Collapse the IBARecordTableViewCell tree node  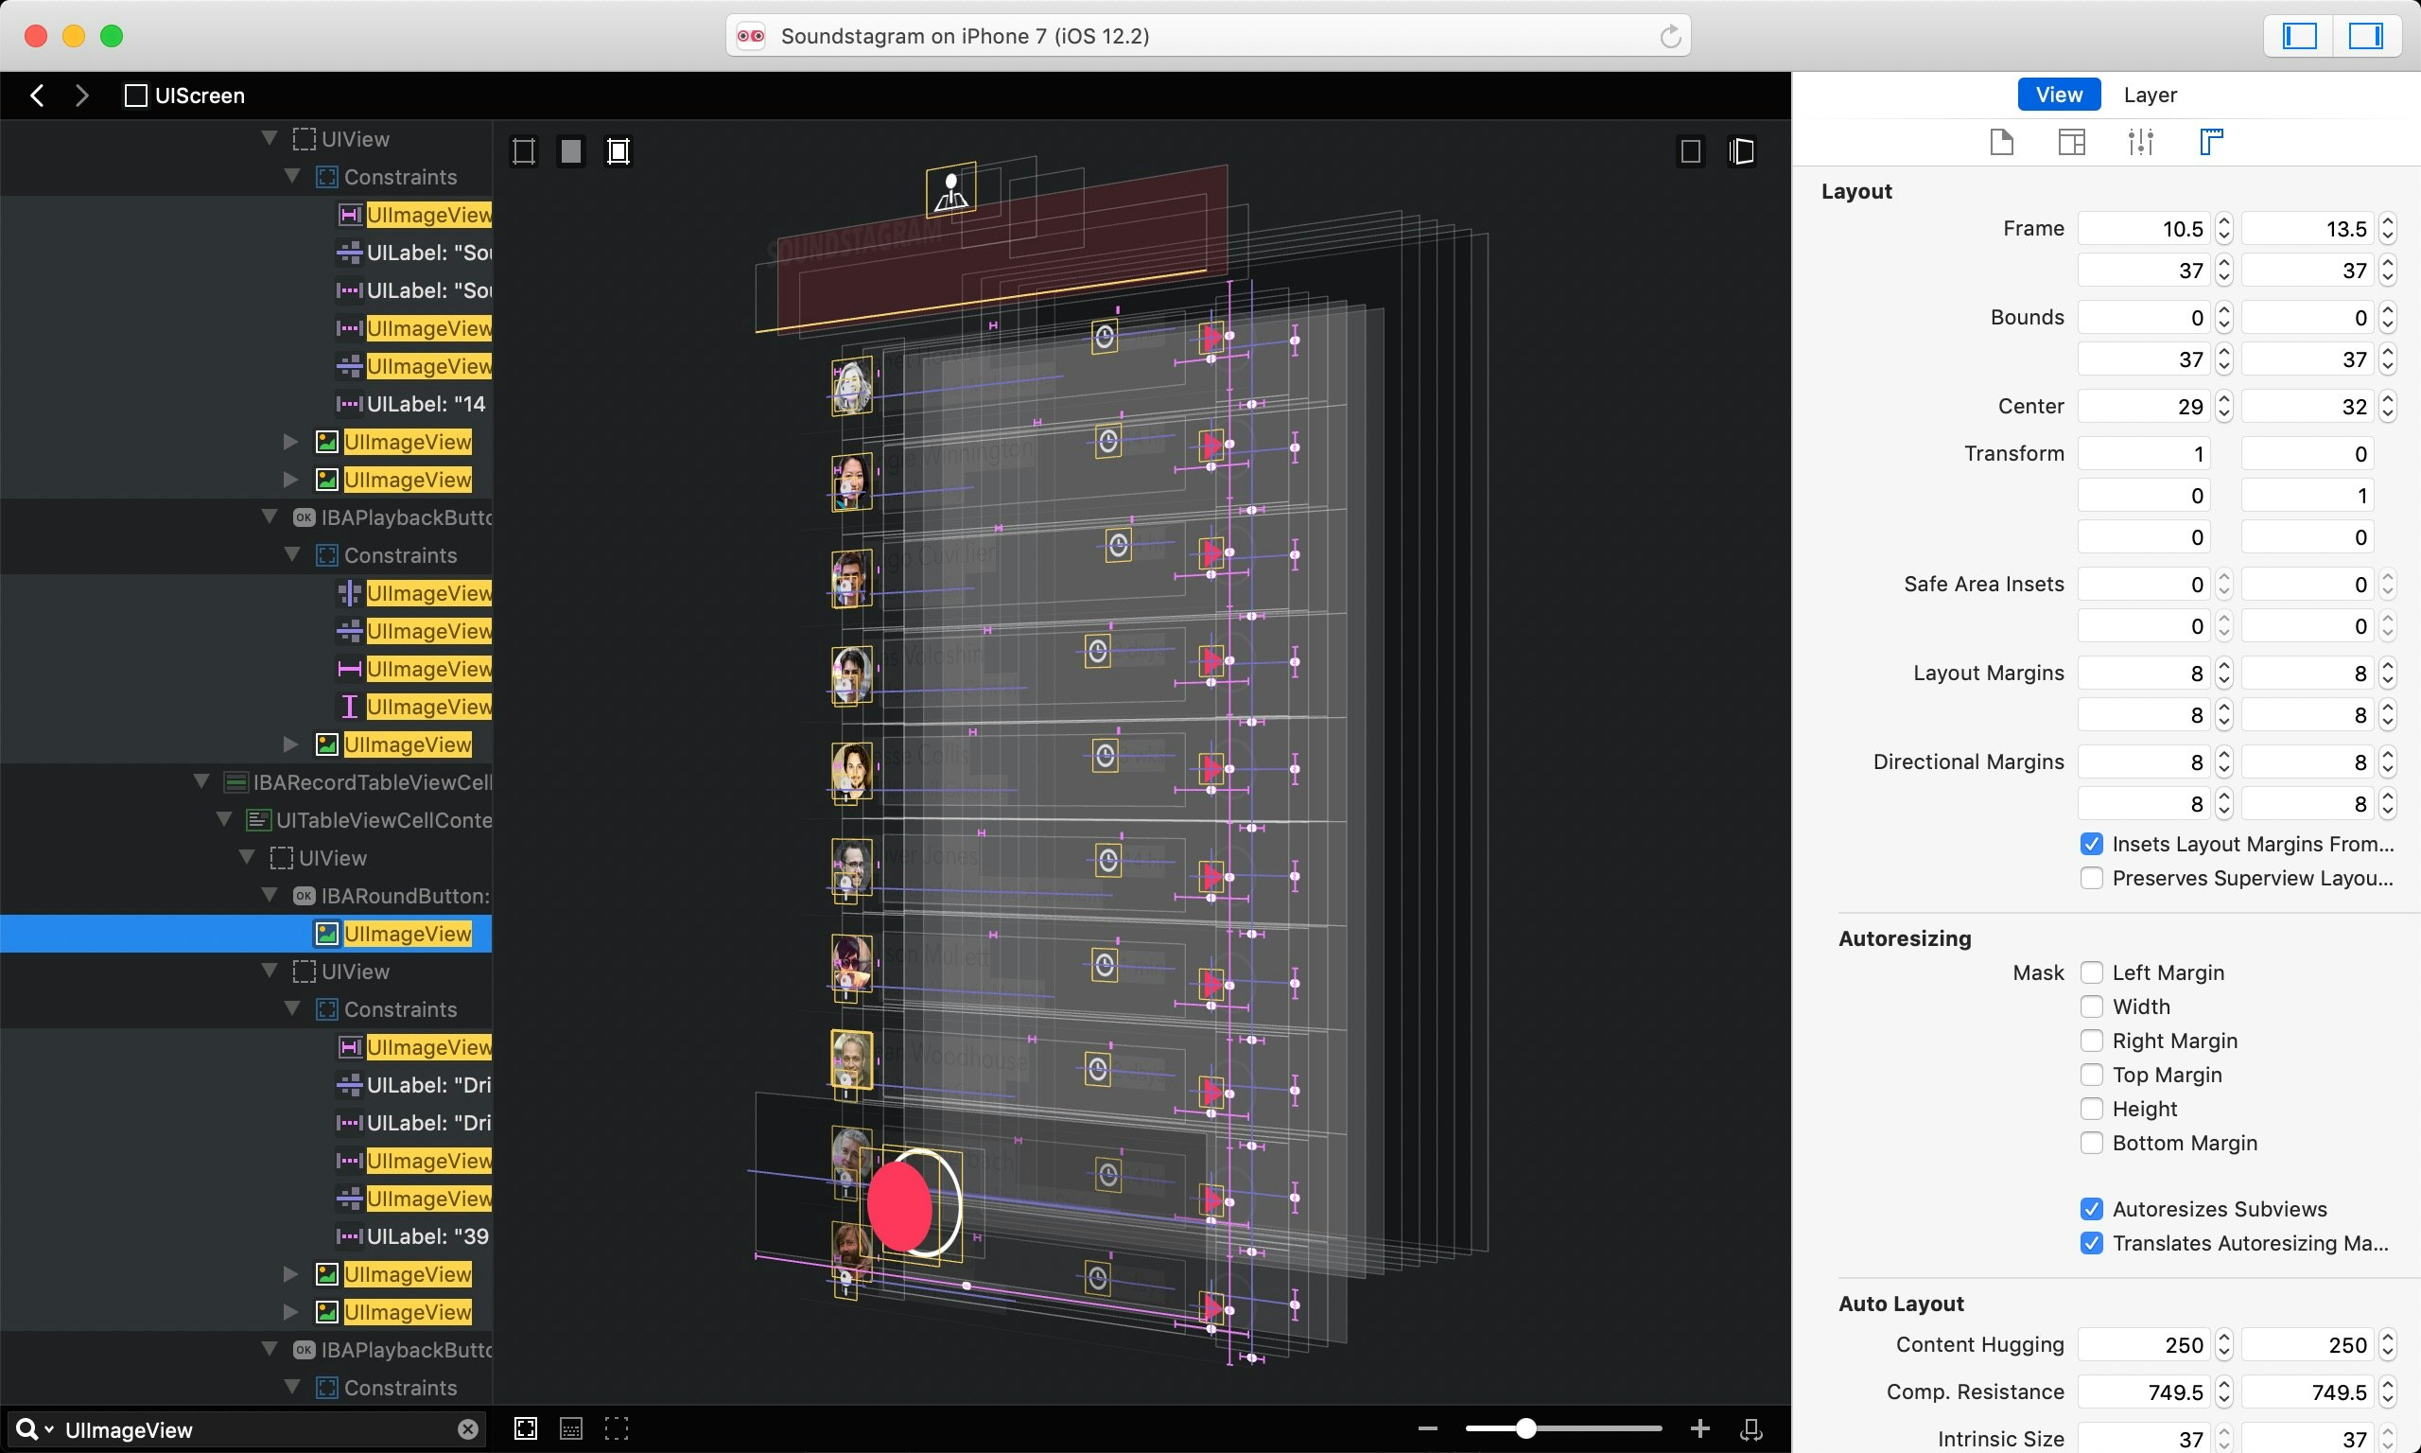[x=201, y=781]
